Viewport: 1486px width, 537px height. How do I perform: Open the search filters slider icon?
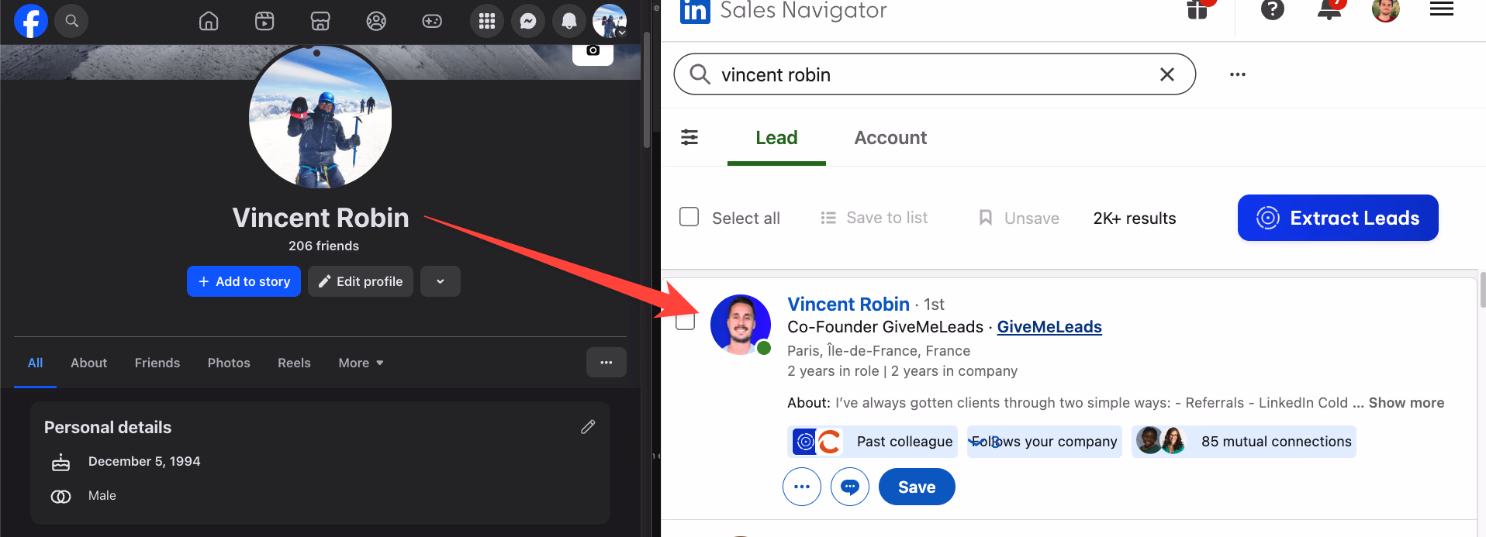(689, 137)
